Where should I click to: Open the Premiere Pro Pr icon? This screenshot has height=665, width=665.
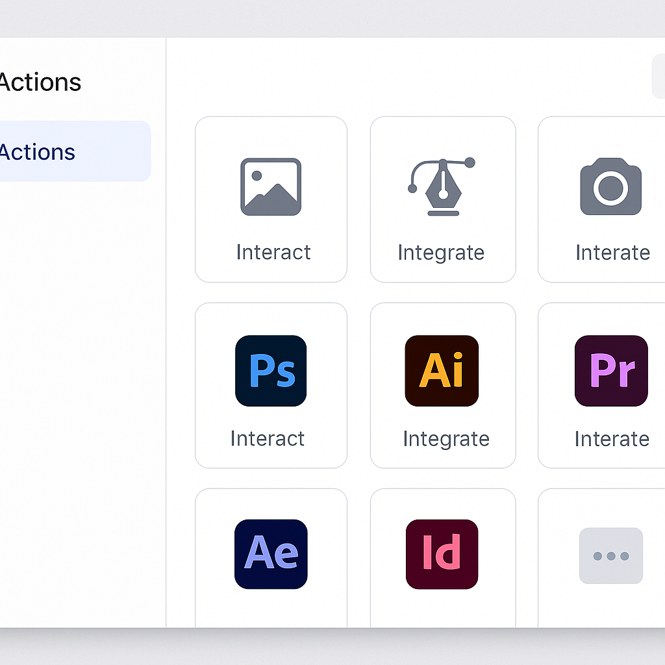(611, 371)
